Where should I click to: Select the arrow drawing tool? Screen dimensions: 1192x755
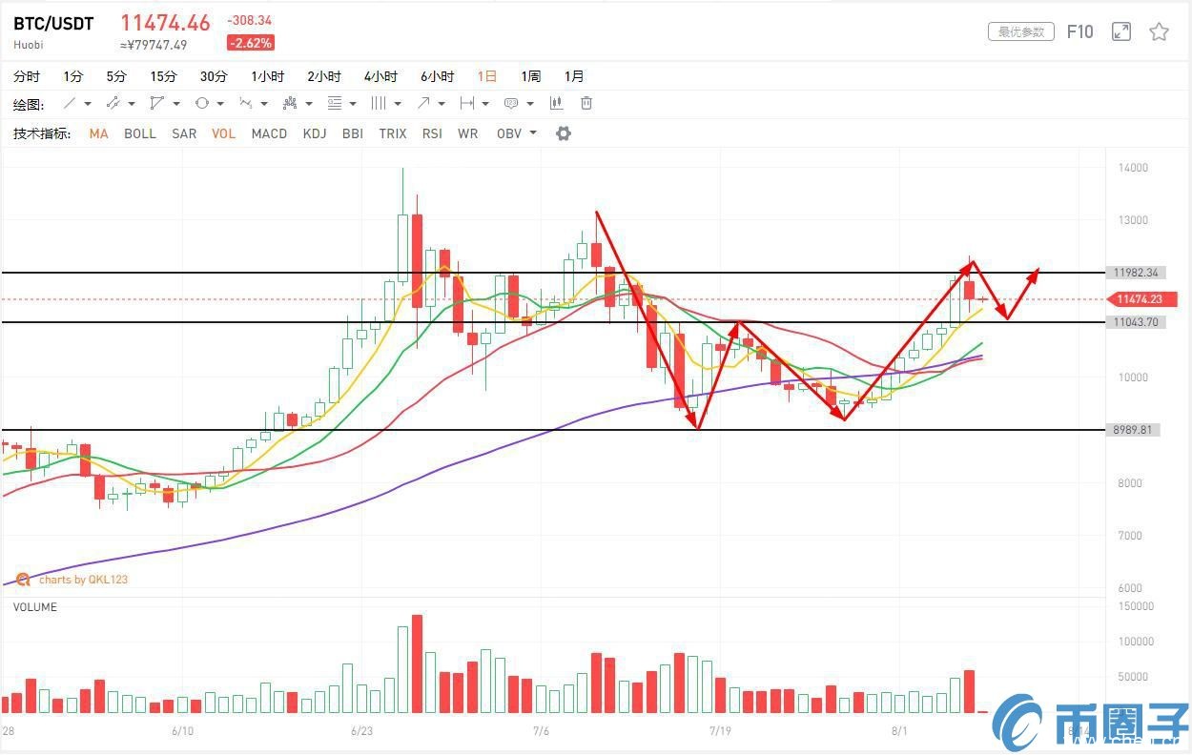pos(423,103)
